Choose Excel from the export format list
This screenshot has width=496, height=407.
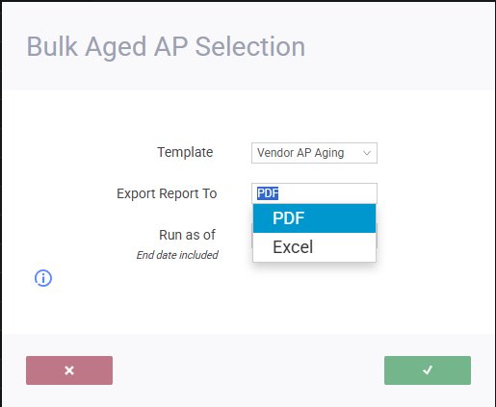coord(314,247)
